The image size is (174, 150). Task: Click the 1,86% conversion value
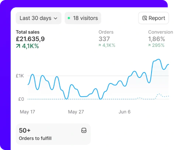pos(157,39)
